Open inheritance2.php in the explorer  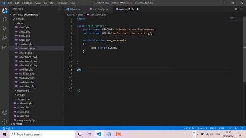coord(28,61)
